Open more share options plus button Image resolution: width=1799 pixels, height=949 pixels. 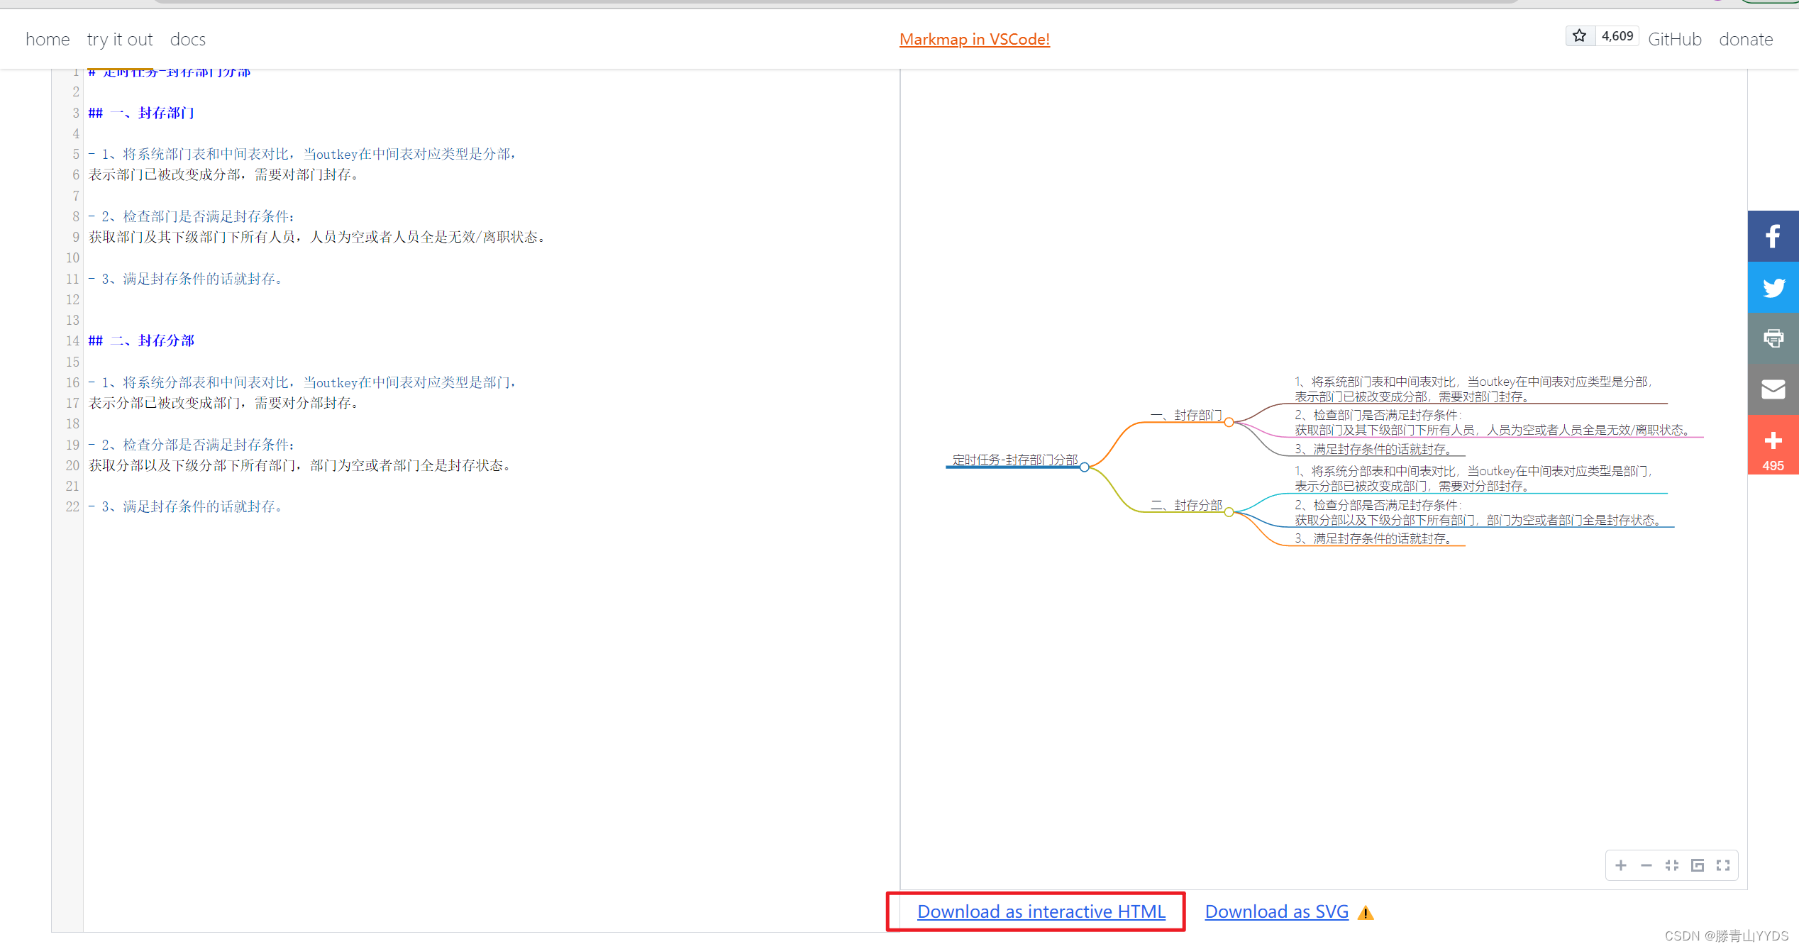pos(1773,445)
